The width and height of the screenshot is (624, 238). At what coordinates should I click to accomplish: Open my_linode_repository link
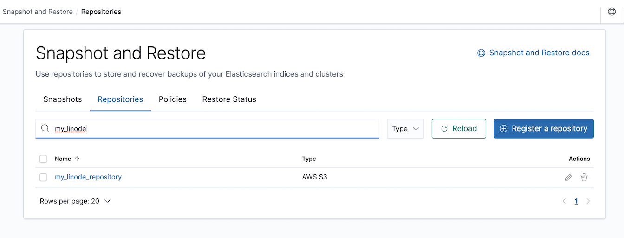(88, 177)
